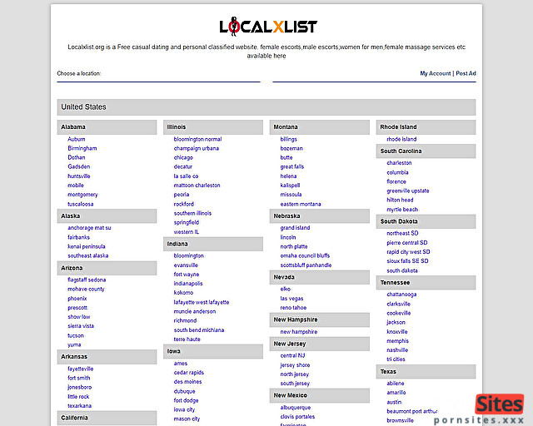The height and width of the screenshot is (426, 533).
Task: Open texarkana location
Action: point(80,406)
